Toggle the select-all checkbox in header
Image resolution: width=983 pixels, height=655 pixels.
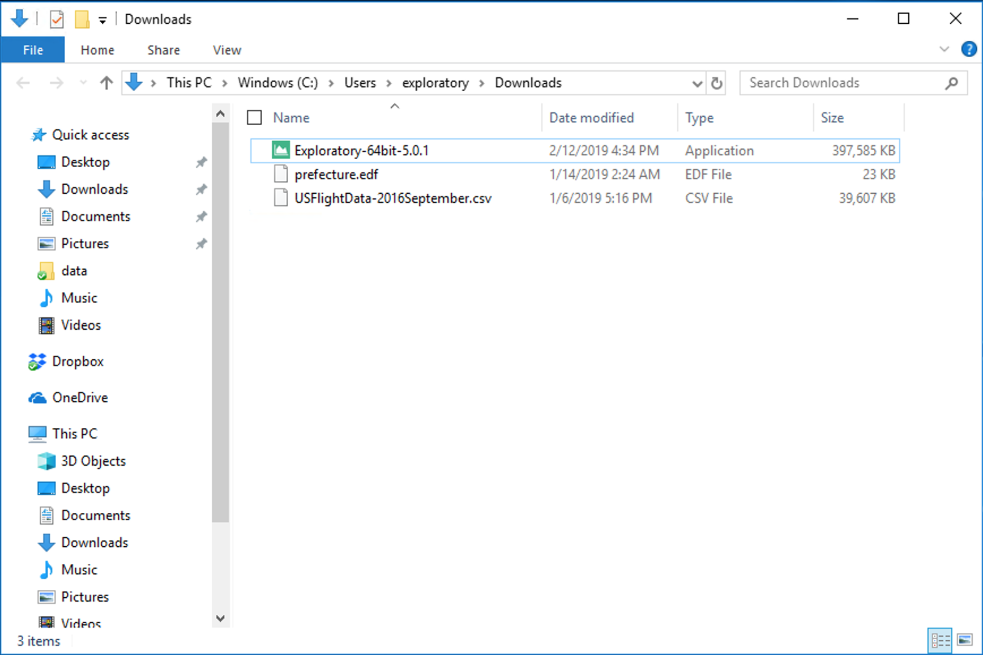click(255, 117)
